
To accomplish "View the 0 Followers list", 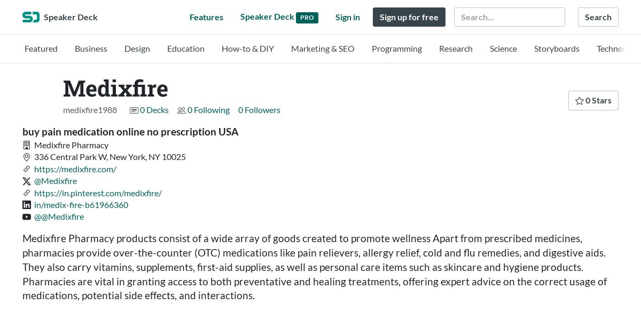I will click(x=259, y=110).
